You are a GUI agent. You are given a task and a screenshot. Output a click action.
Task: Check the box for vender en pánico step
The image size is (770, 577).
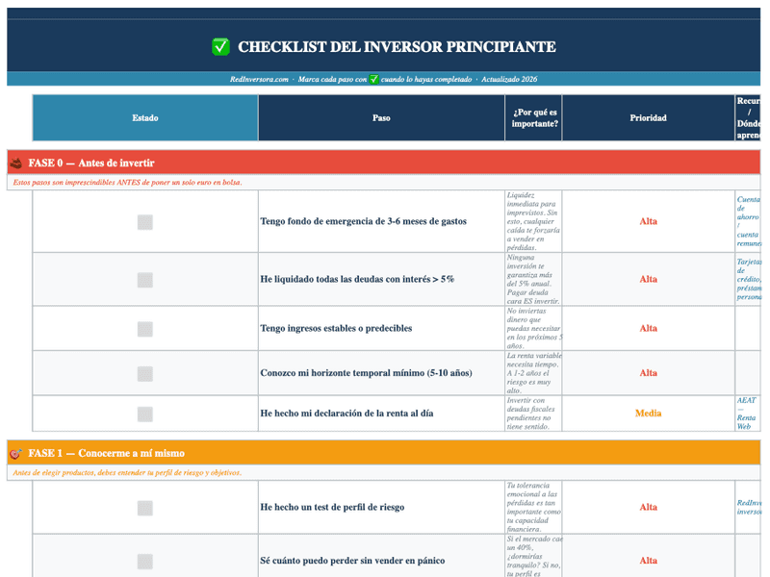[145, 561]
